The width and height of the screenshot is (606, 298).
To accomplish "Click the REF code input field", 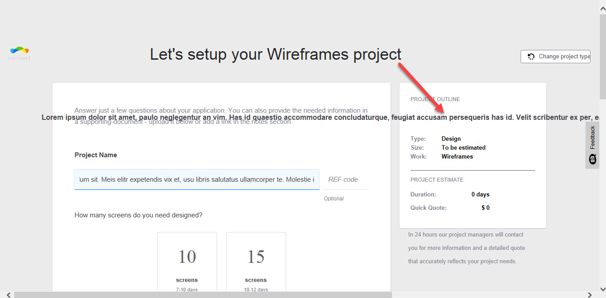I will point(346,180).
